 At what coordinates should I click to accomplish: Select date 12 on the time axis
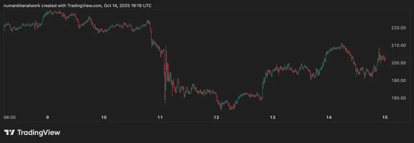(216, 117)
